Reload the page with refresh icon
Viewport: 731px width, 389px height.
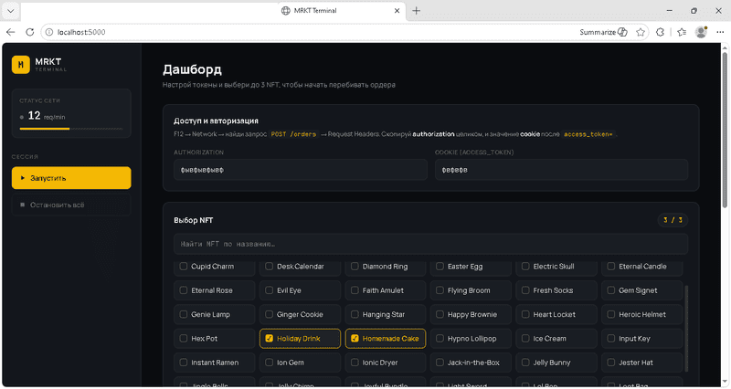coord(30,32)
